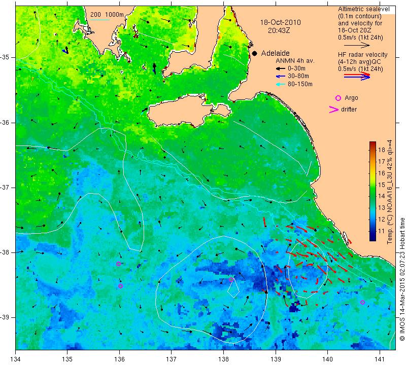Click the 'ANMN 4h av.' legend heading
This screenshot has height=365, width=406.
click(x=295, y=61)
